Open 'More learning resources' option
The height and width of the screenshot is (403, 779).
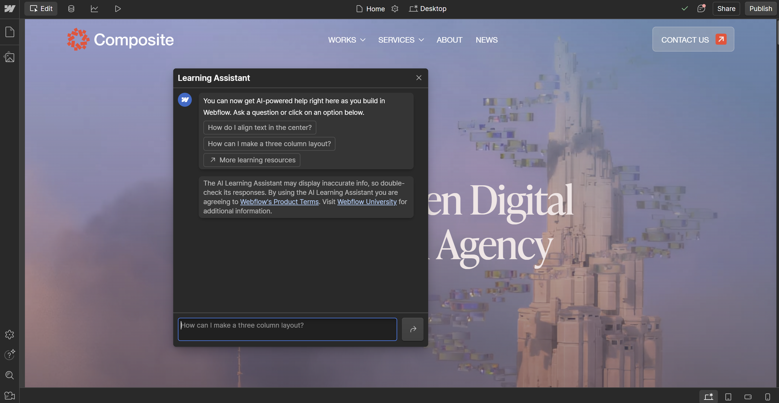[251, 160]
